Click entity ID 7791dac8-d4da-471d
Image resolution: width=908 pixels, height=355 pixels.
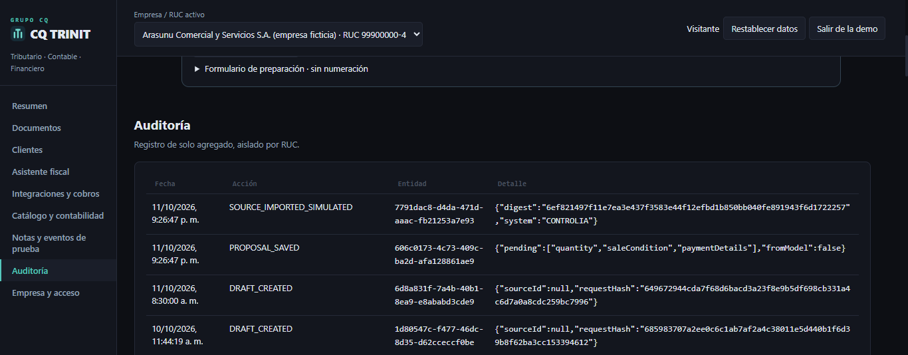439,214
